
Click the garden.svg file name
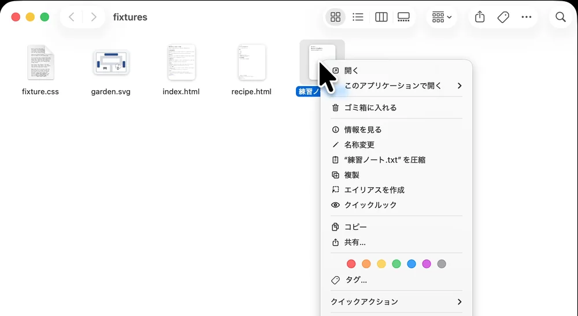pyautogui.click(x=111, y=92)
